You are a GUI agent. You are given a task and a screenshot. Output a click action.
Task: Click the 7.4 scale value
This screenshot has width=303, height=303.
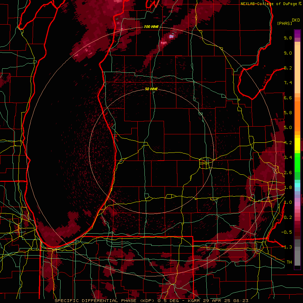[288, 83]
